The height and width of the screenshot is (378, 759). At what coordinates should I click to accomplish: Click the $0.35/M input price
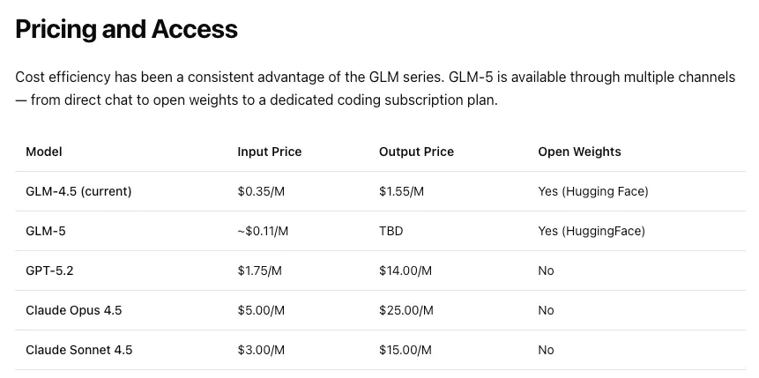click(261, 191)
